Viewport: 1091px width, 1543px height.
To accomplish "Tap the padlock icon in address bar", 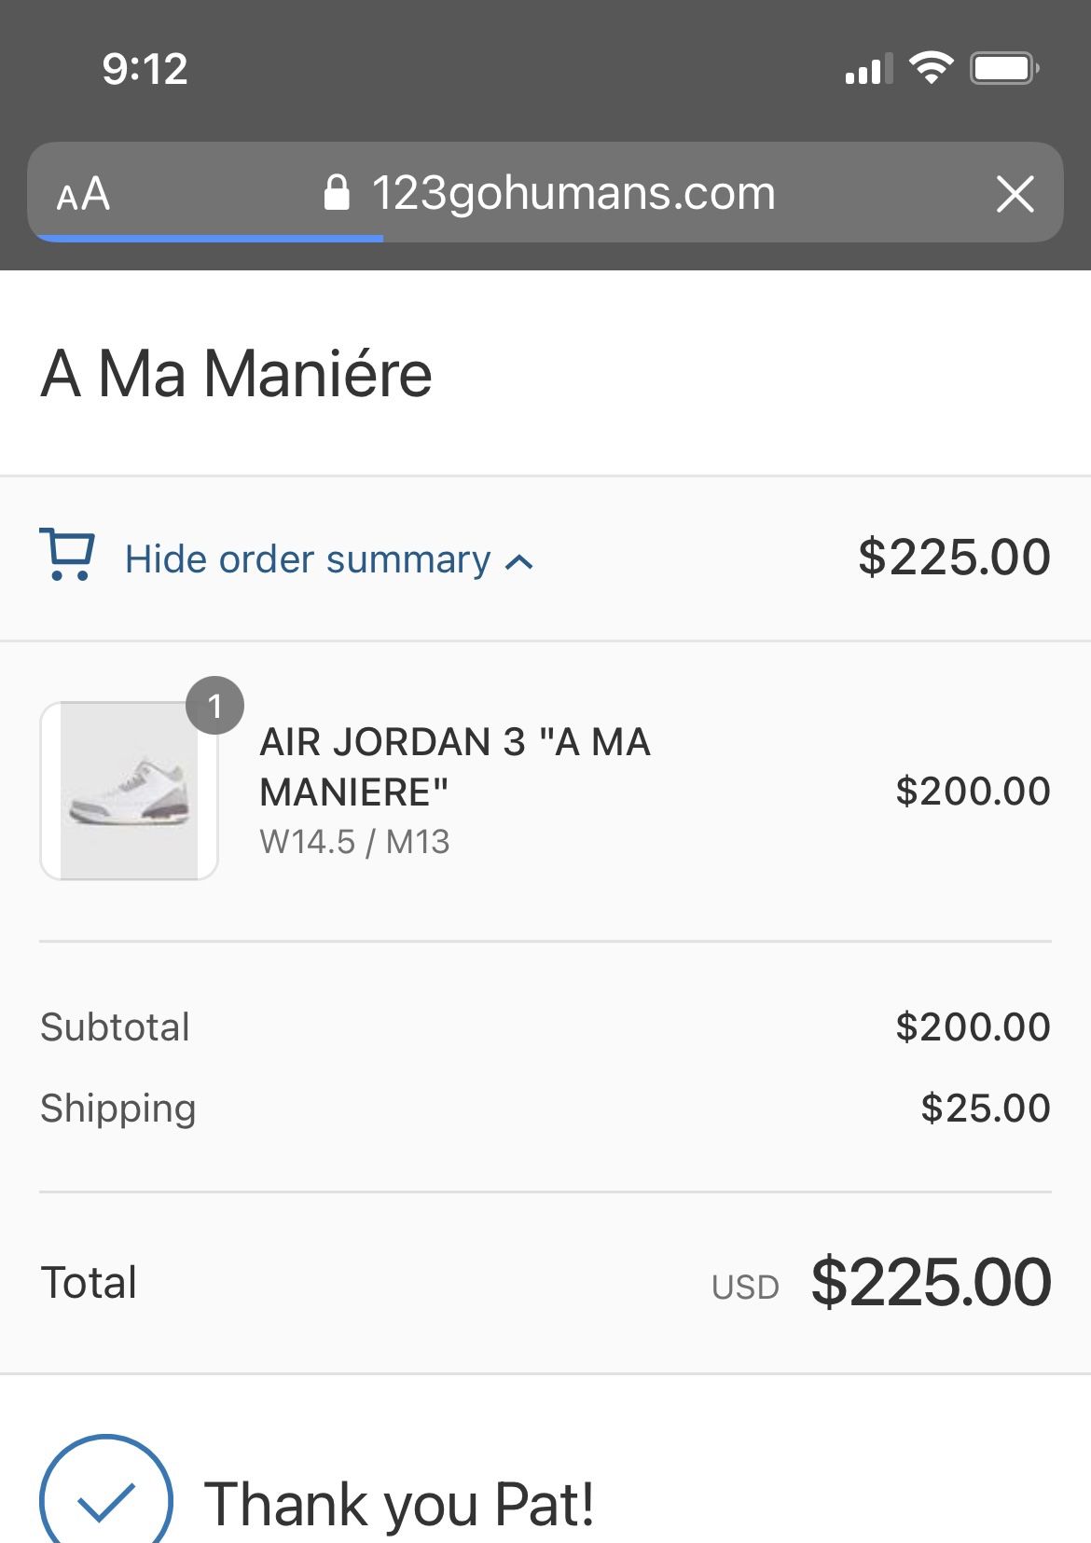I will point(336,193).
